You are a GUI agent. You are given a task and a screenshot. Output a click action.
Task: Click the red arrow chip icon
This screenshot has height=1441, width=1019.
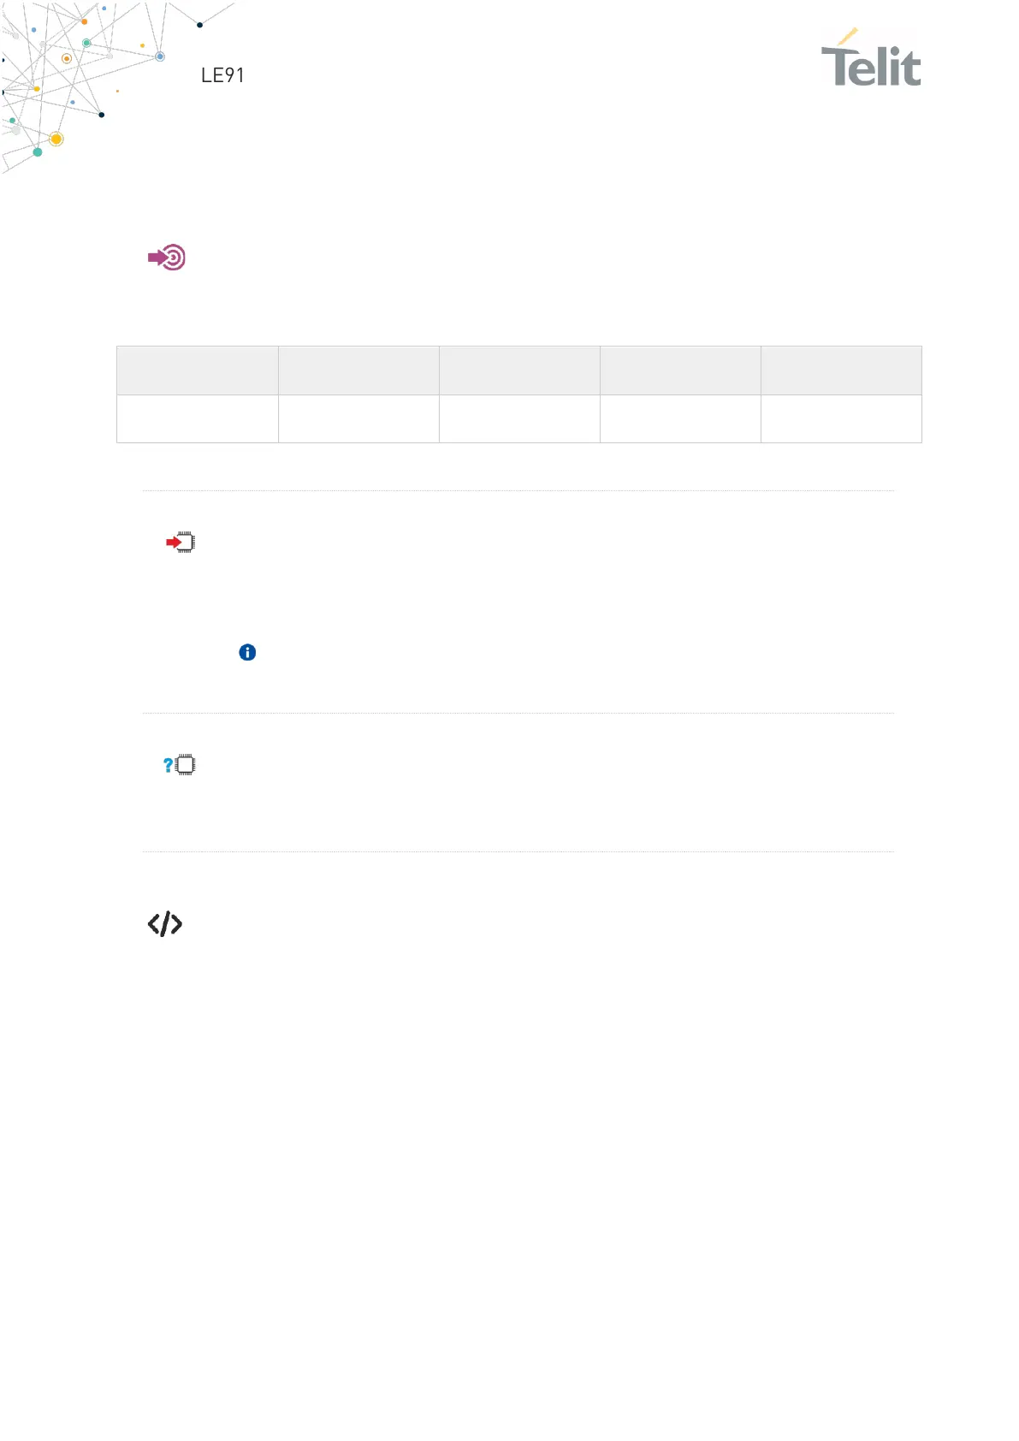click(x=181, y=542)
